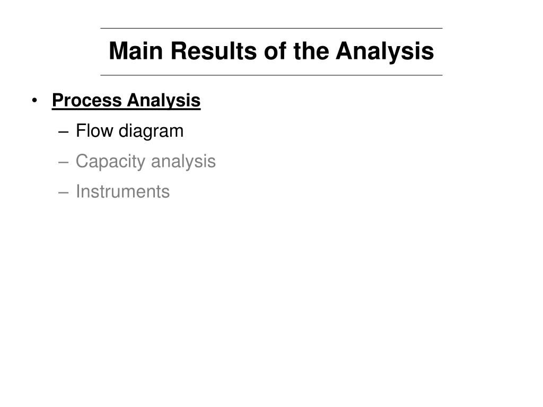
Task: Click the dash before 'Flow diagram'
Action: 64,132
